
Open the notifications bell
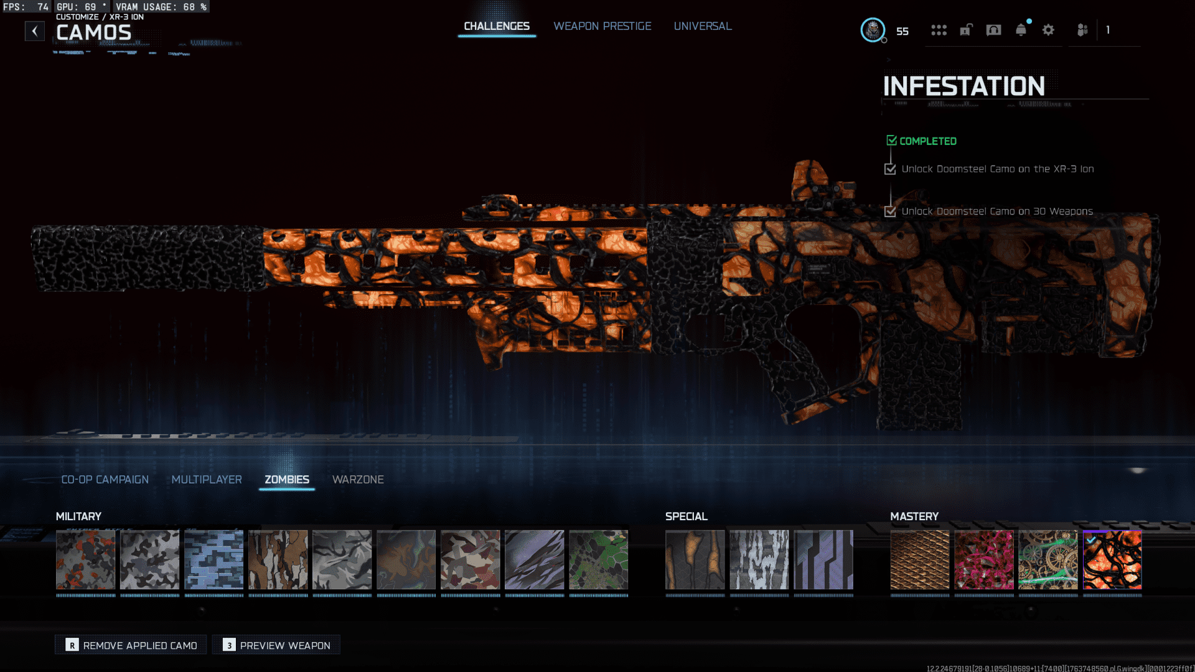click(1021, 30)
